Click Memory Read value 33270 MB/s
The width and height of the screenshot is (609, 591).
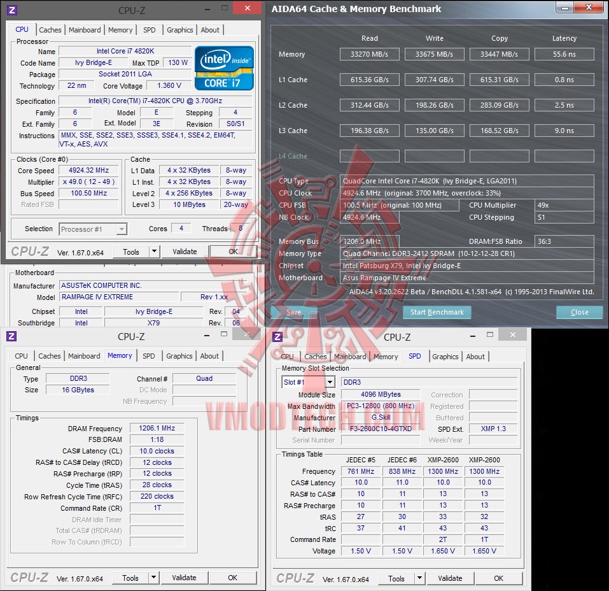click(x=369, y=54)
